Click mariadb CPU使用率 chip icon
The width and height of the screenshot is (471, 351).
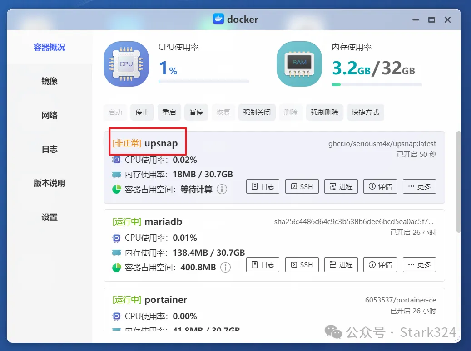[x=117, y=238]
